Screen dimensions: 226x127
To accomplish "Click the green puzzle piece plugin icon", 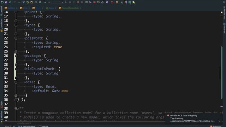I will click(x=133, y=2).
